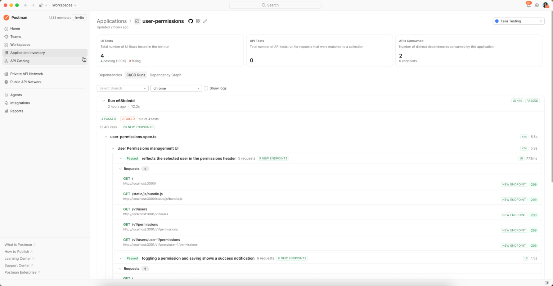Collapse the Requests 5 section

tap(120, 169)
